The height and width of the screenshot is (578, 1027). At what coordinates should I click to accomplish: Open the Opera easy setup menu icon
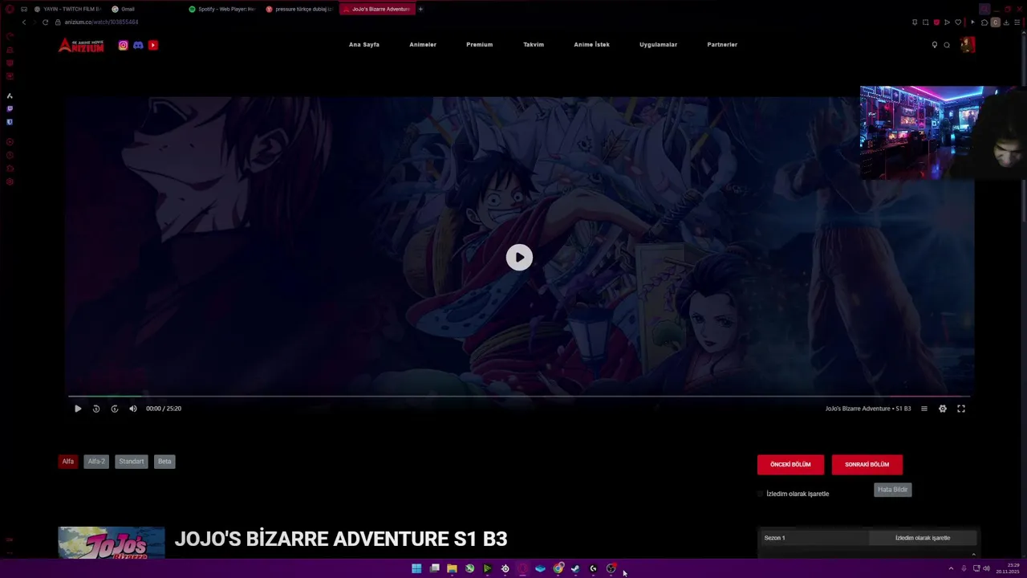pyautogui.click(x=1017, y=22)
